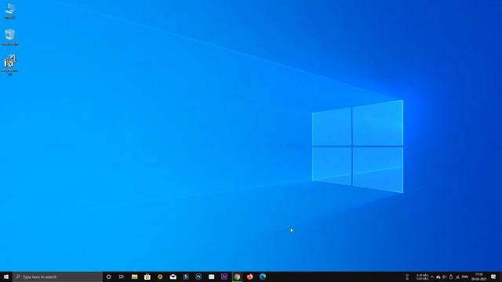Open the Action Center notifications icon

point(493,277)
